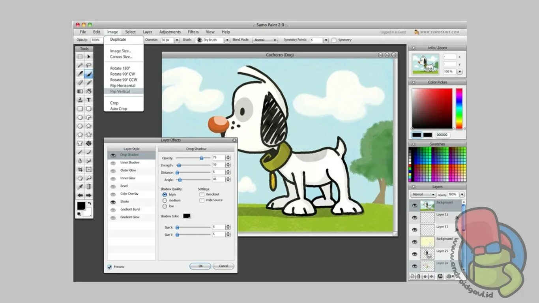This screenshot has width=539, height=303.
Task: Swap foreground and background colors arrow
Action: click(89, 204)
